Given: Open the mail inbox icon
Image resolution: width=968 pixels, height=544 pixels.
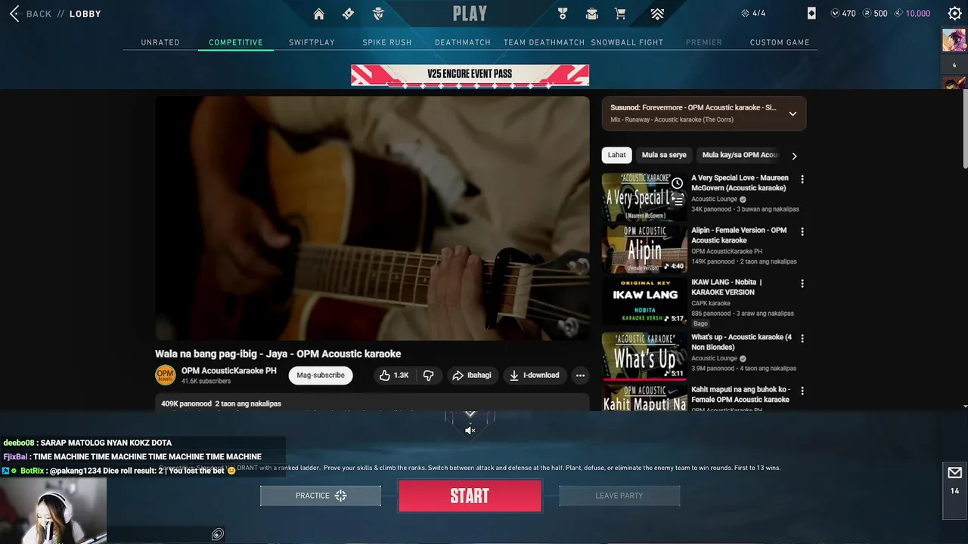Looking at the screenshot, I should coord(954,473).
